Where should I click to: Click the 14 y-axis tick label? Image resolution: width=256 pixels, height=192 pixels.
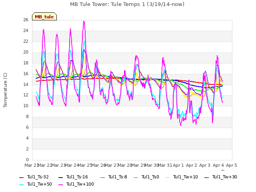26,84
